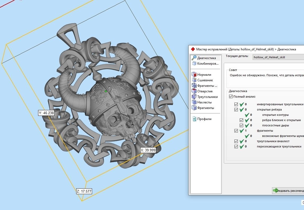
Task: Open the Треугольники repair section
Action: tap(207, 97)
